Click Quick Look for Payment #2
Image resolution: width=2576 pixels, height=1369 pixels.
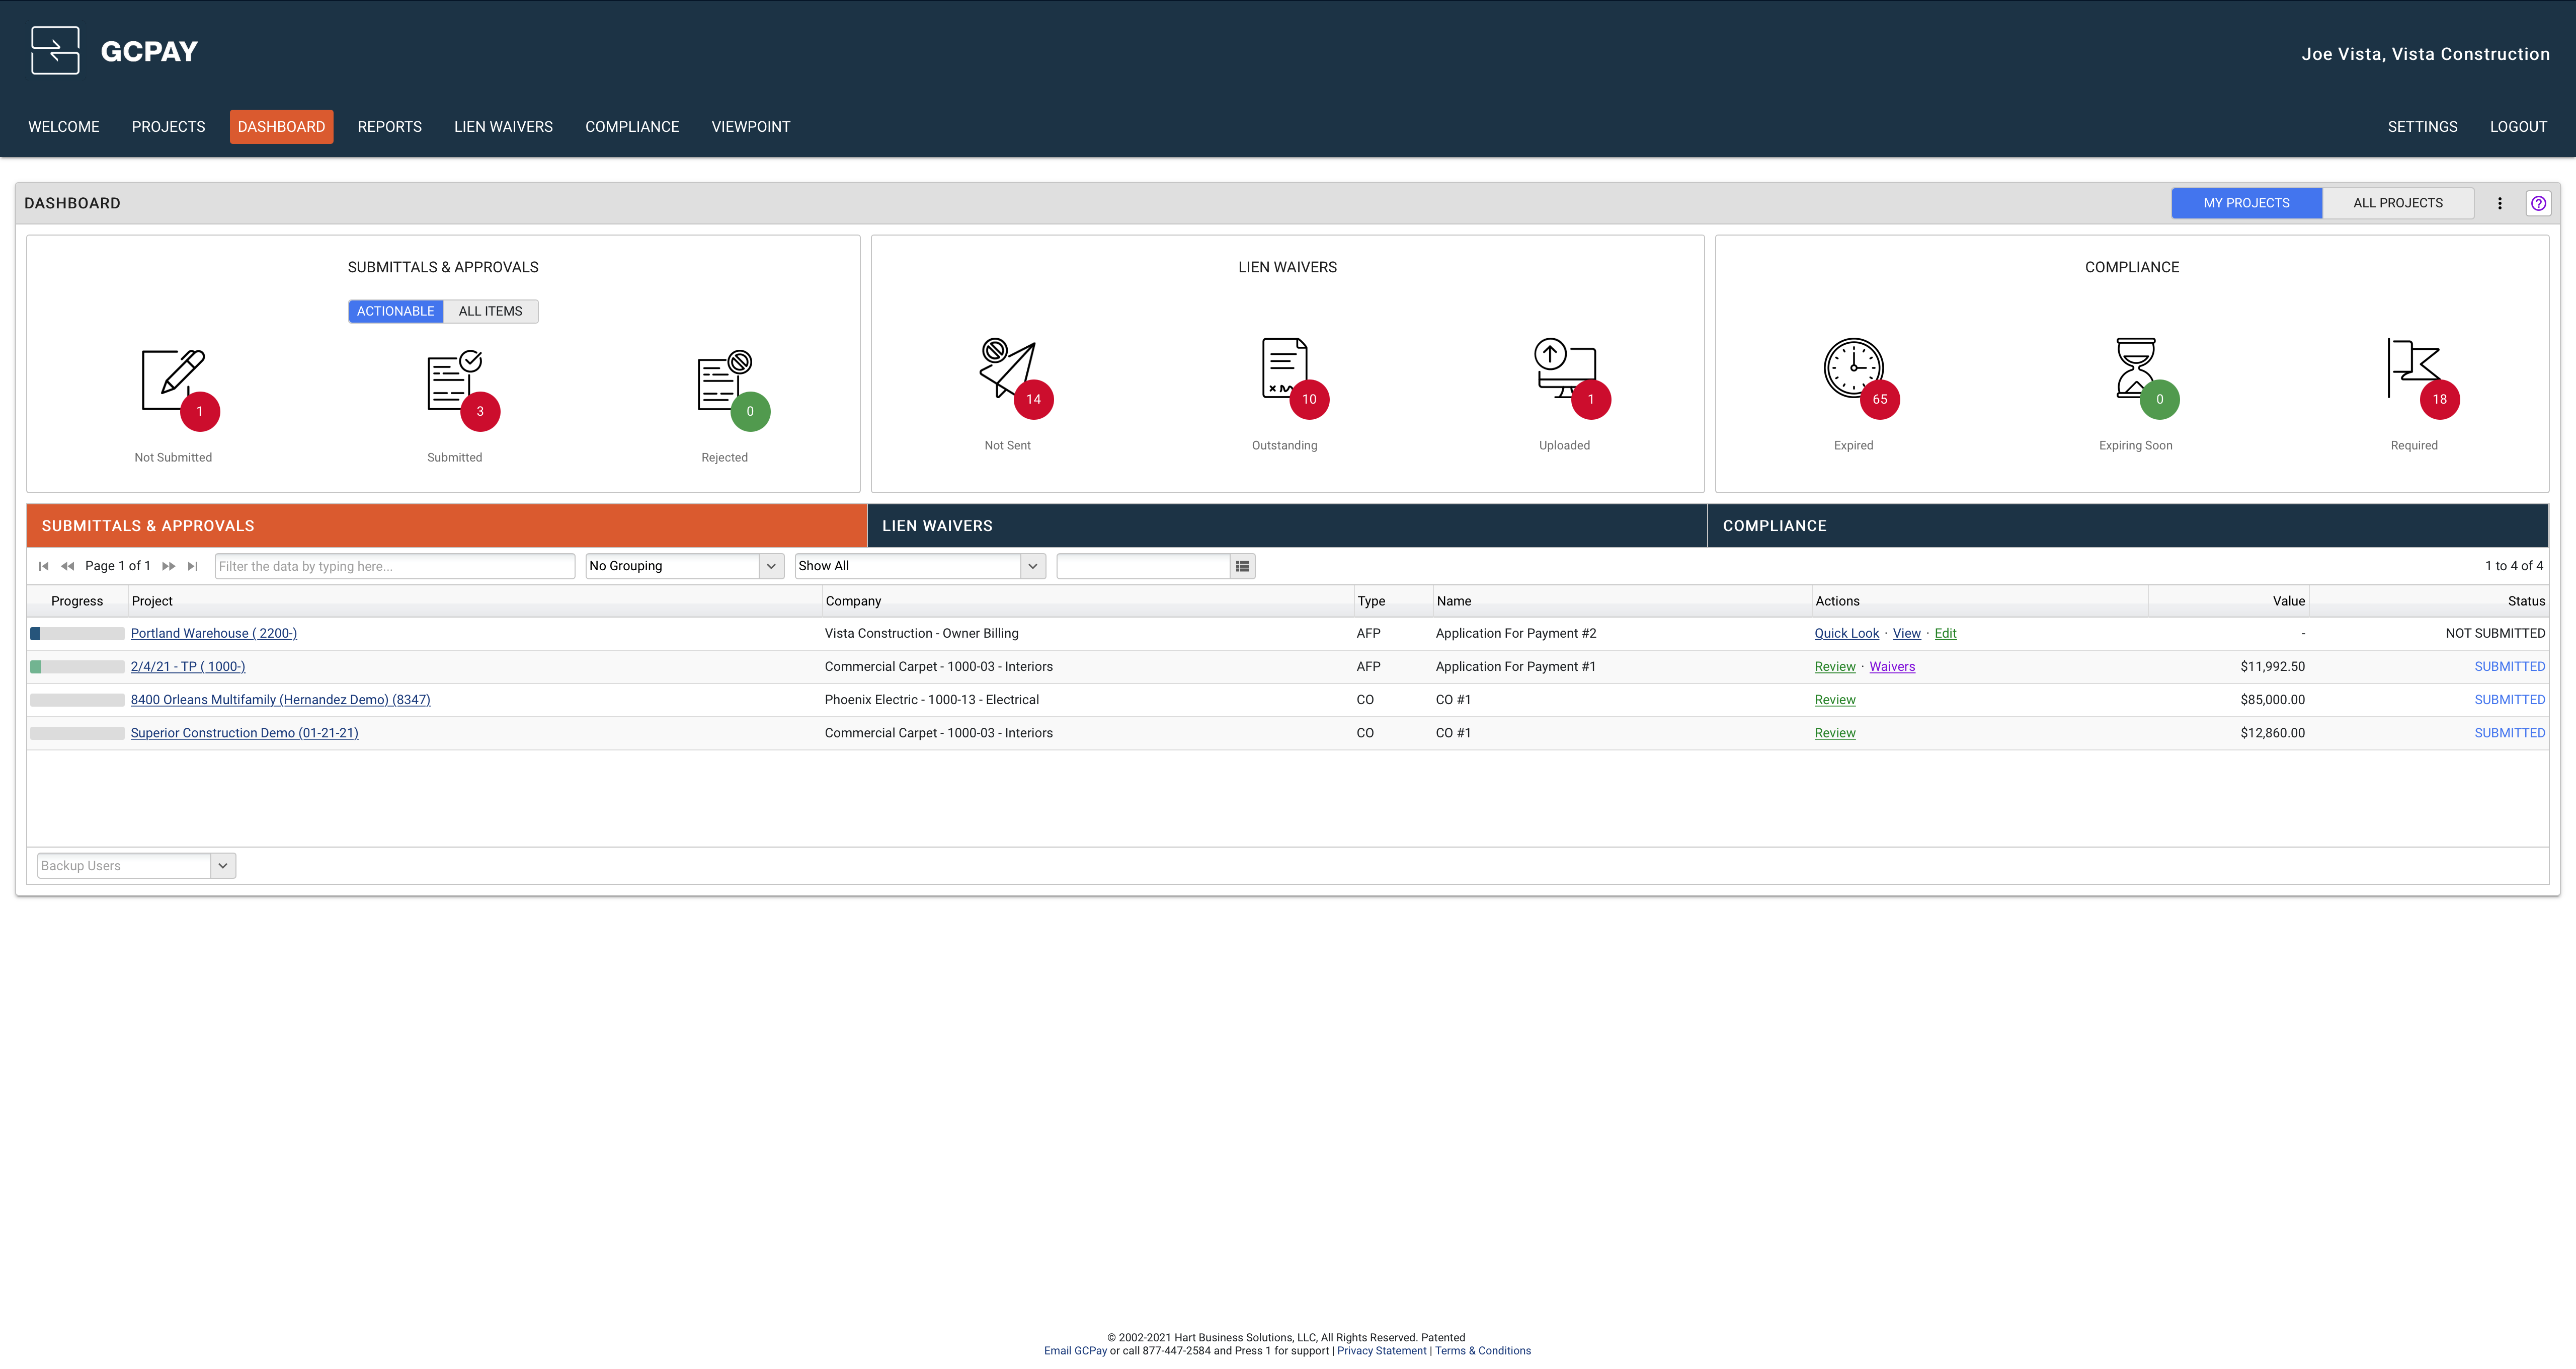(x=1846, y=634)
